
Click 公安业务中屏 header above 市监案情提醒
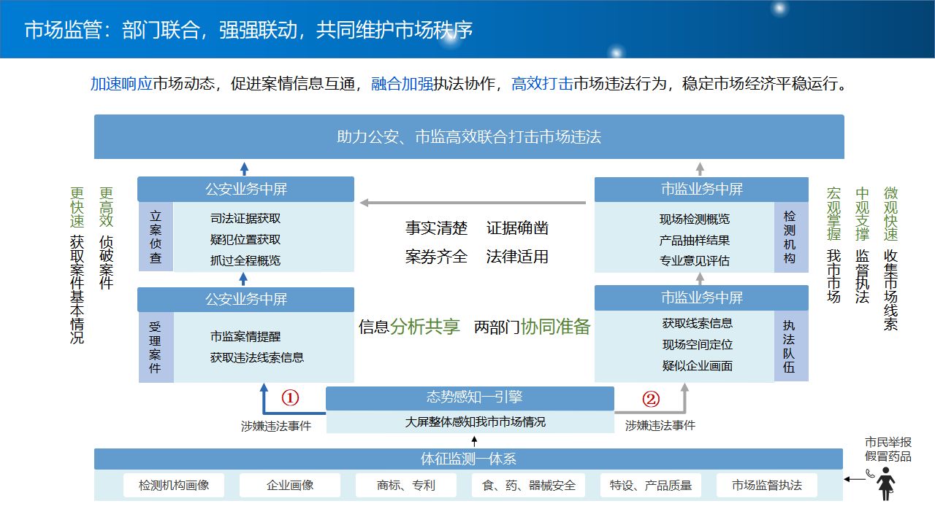[245, 299]
